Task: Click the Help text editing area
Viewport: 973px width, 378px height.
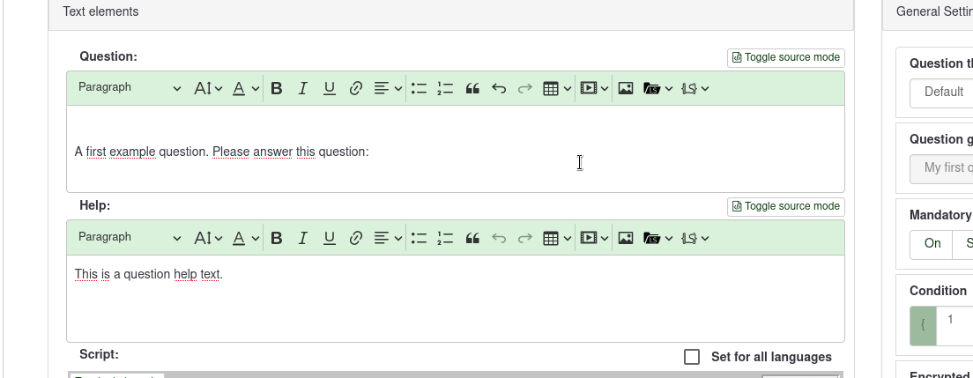Action: click(455, 298)
